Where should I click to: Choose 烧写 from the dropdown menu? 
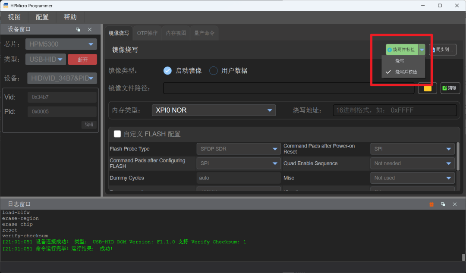(x=403, y=61)
